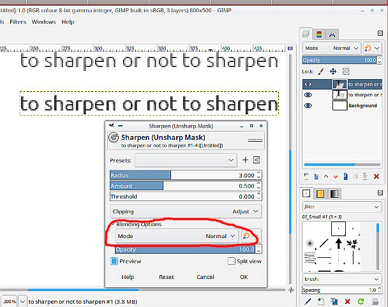Switch to the Paths tab
This screenshot has height=307, width=388.
coord(332,34)
